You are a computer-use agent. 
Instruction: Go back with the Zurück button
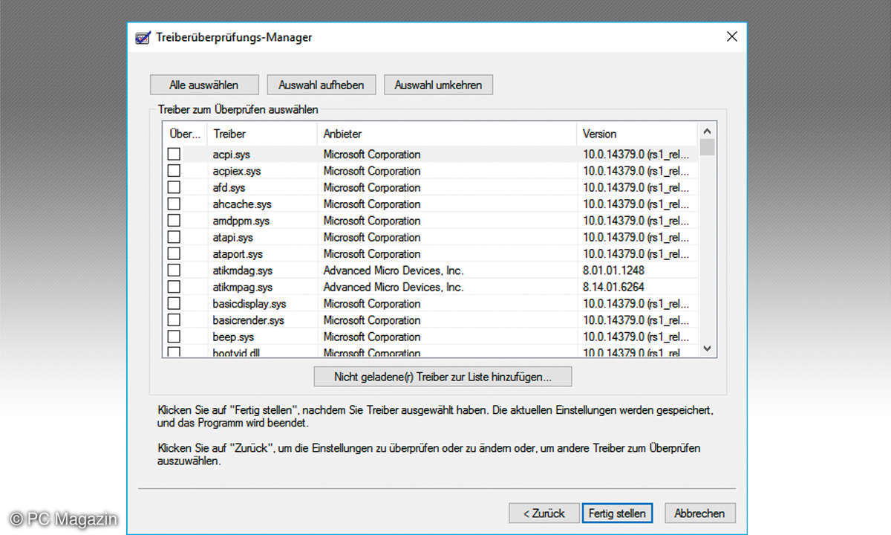click(x=544, y=513)
